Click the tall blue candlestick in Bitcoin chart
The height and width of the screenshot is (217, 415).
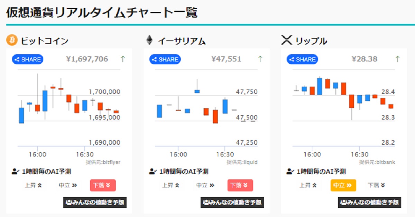pos(45,101)
